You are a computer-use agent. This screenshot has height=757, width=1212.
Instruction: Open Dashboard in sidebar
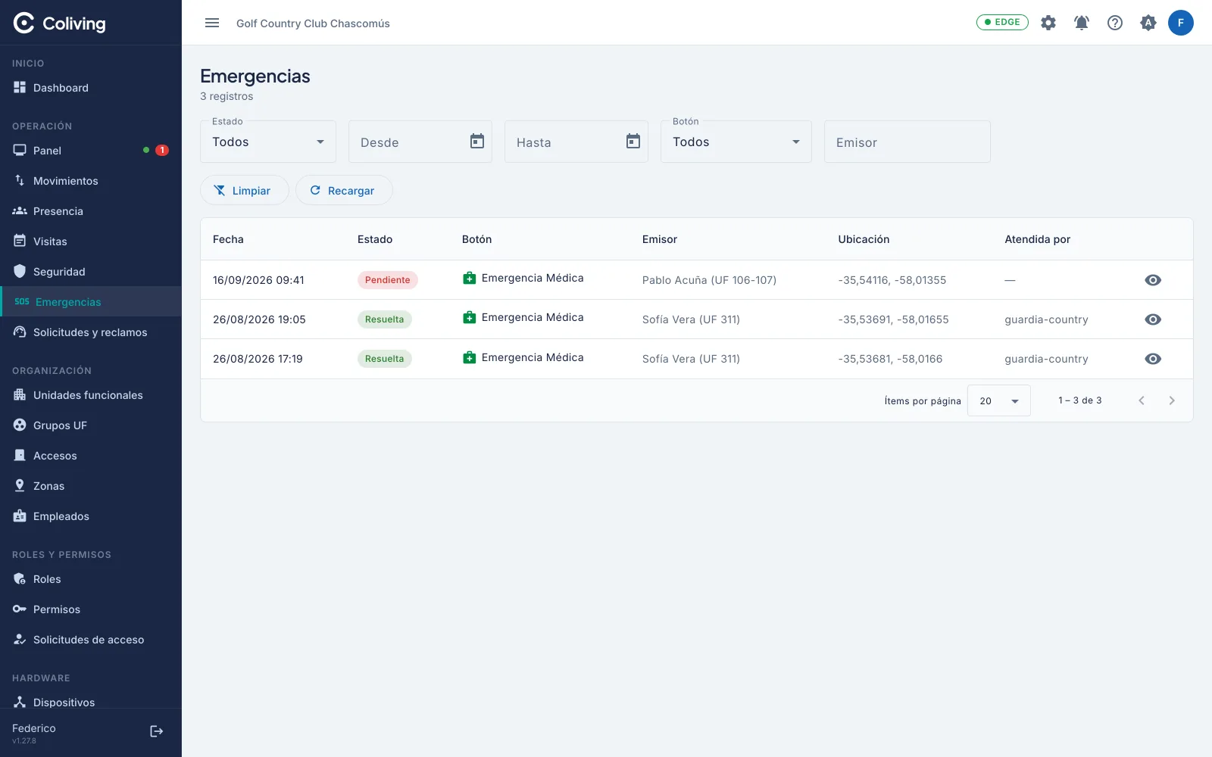coord(91,88)
